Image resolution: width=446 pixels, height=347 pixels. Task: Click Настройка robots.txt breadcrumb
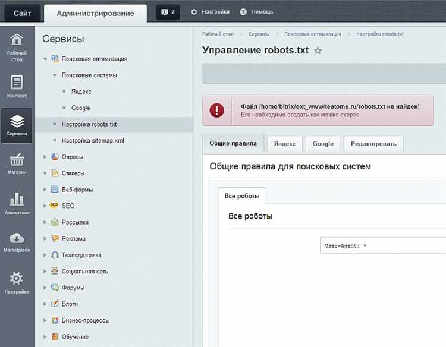(380, 34)
